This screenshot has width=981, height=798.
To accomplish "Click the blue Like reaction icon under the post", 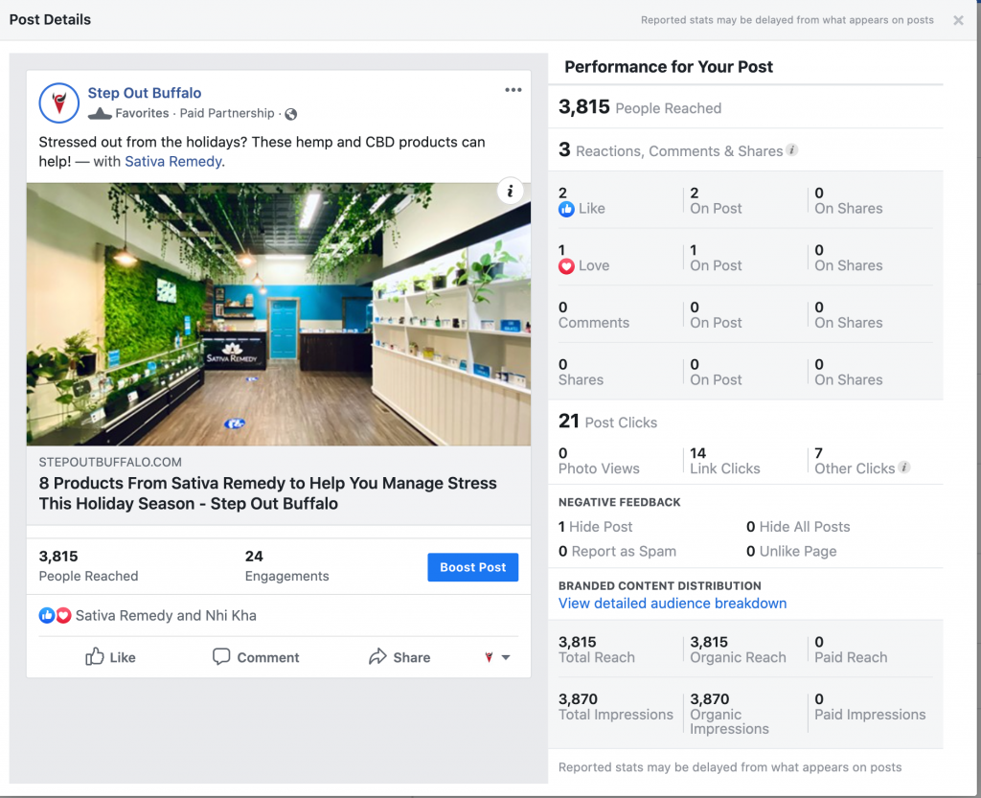I will [x=47, y=615].
